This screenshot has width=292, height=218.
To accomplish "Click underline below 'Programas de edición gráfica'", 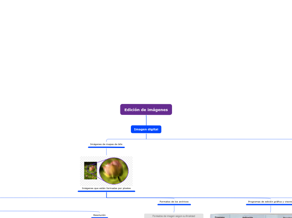I will pyautogui.click(x=269, y=205).
